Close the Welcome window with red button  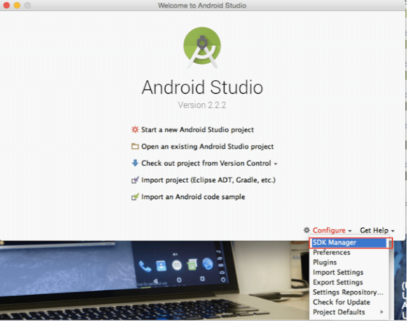point(6,5)
